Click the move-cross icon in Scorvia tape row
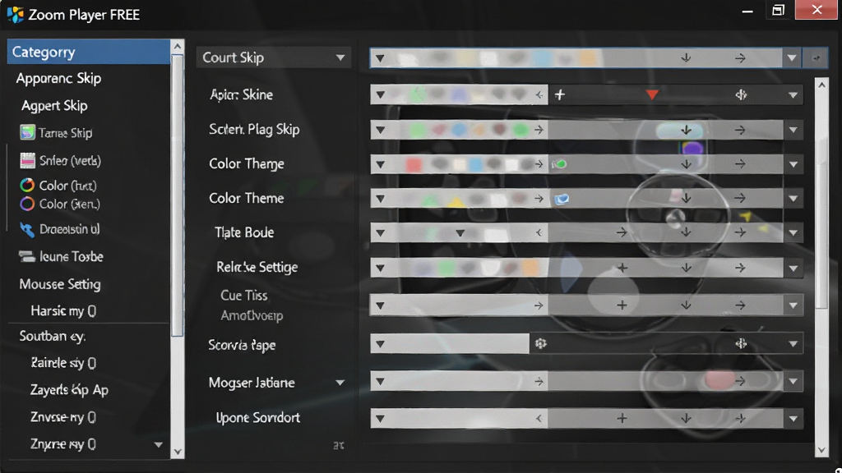 pyautogui.click(x=741, y=343)
